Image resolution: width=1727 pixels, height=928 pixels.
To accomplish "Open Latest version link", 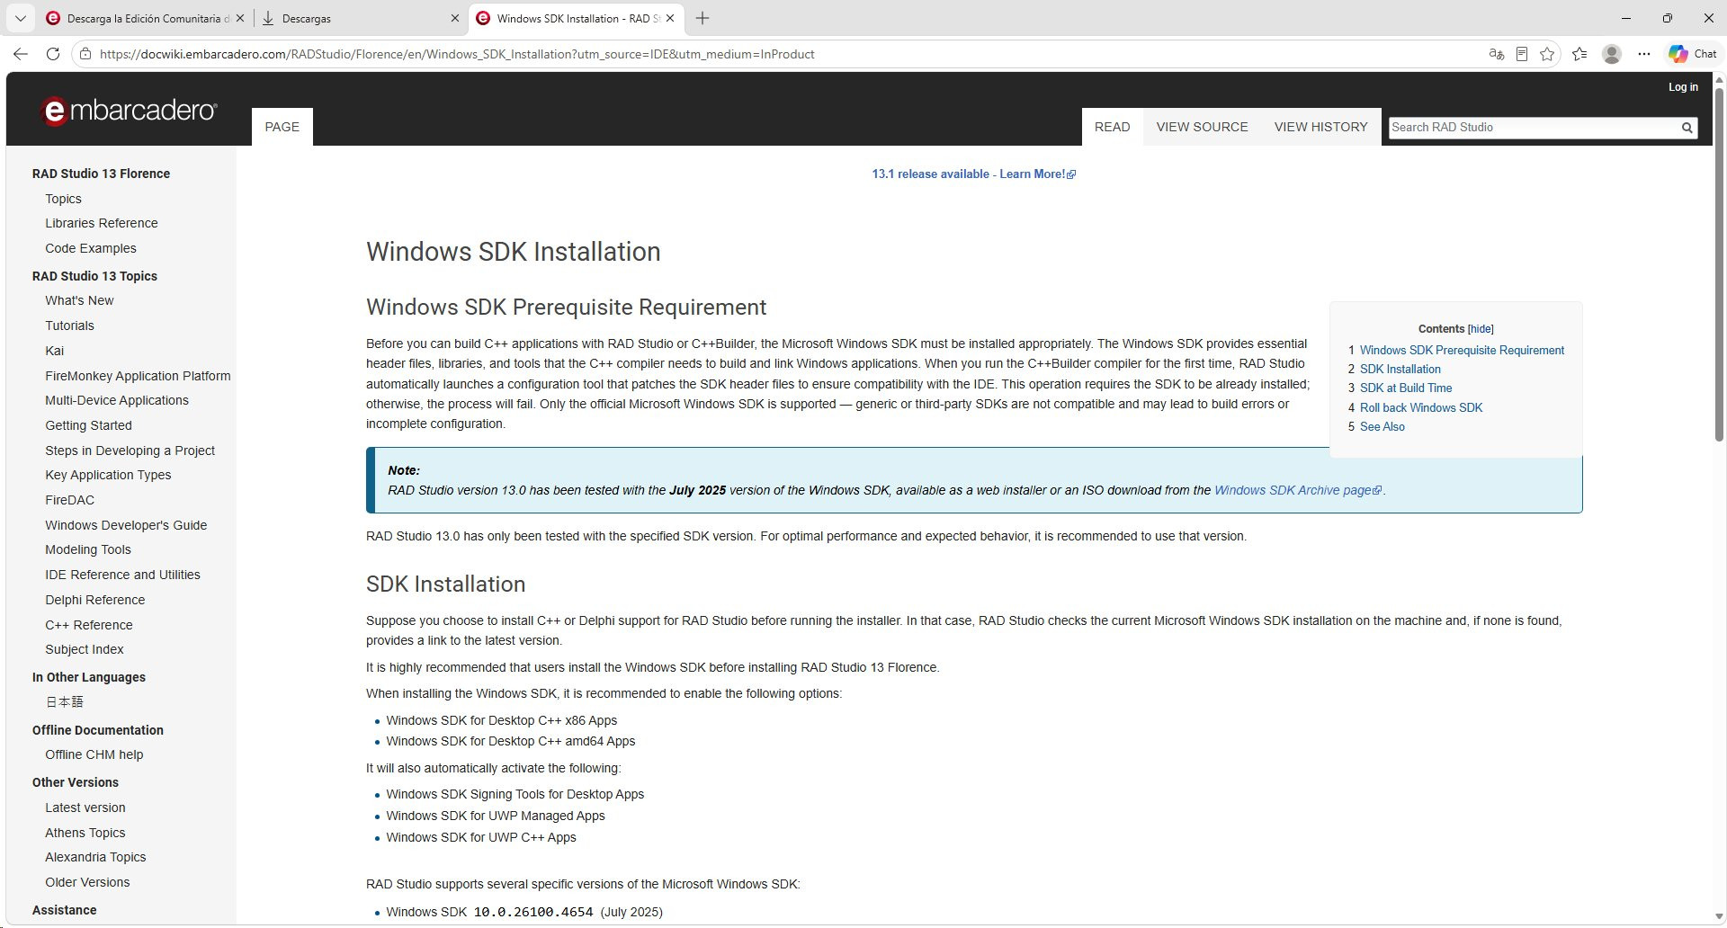I will (x=85, y=808).
